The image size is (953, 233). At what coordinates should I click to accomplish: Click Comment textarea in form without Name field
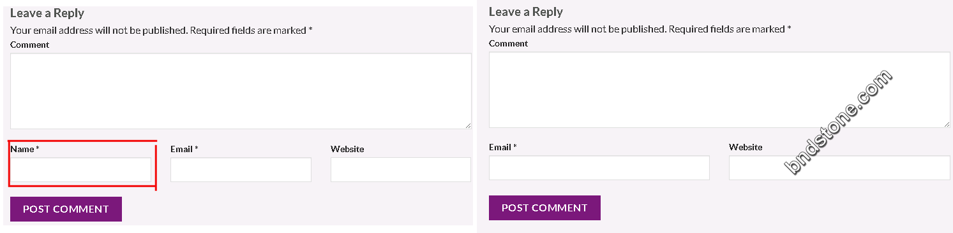click(x=719, y=90)
